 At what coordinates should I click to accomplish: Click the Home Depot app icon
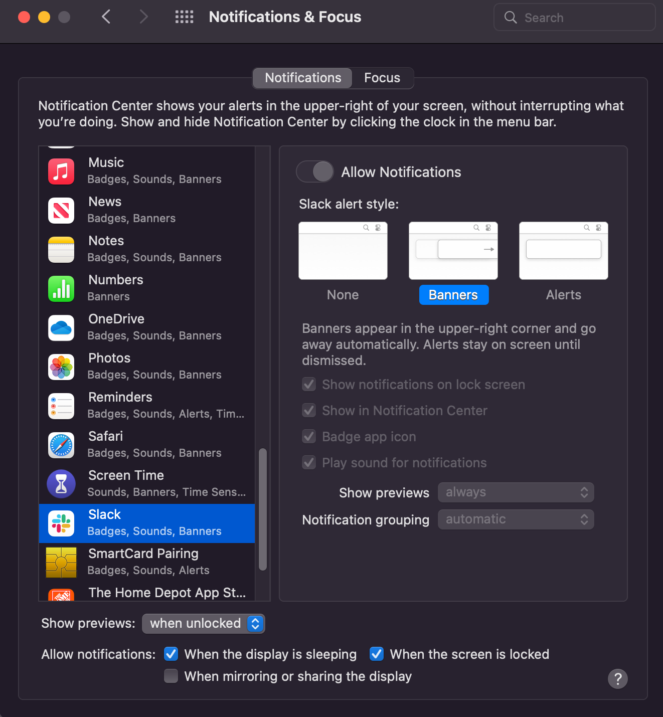click(x=61, y=595)
